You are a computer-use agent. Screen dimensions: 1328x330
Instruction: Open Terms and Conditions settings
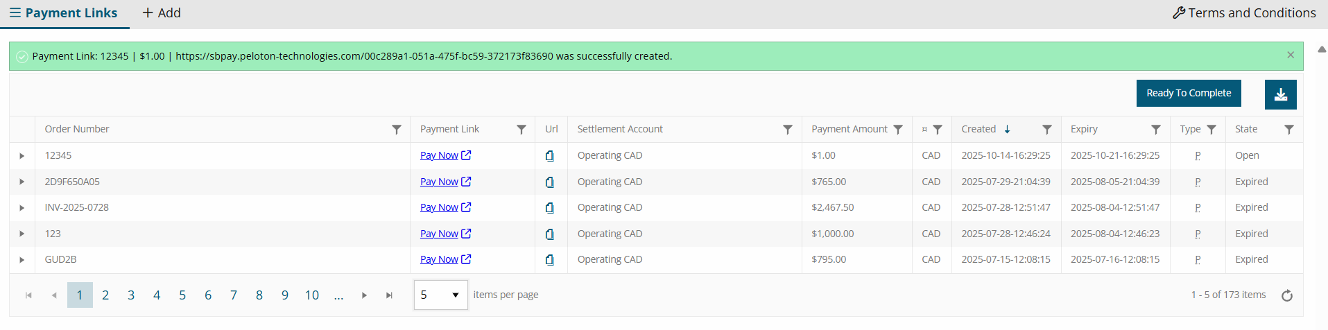(x=1244, y=13)
